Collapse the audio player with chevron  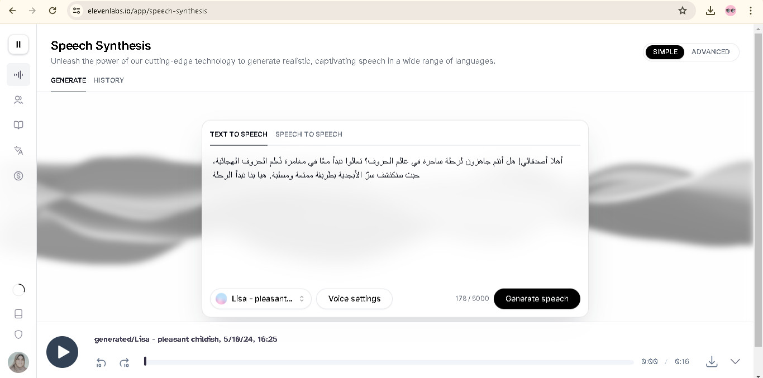(x=735, y=361)
